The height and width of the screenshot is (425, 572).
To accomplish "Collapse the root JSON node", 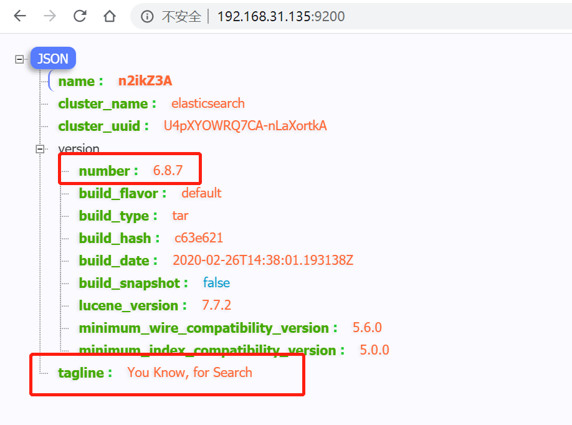I will 19,59.
